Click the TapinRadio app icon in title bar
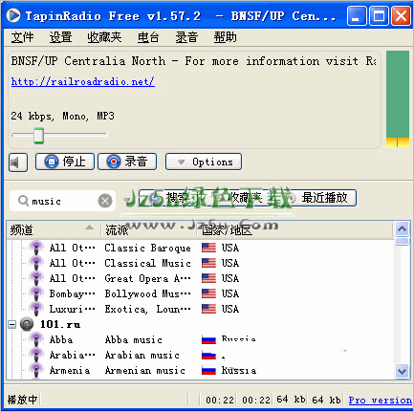414x412 pixels. coord(13,15)
